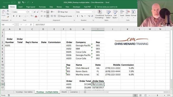173x97 pixels.
Task: Toggle Align Right horizontal alignment
Action: 48,16
